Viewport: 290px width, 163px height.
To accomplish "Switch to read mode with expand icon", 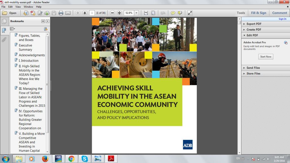I will [190, 13].
